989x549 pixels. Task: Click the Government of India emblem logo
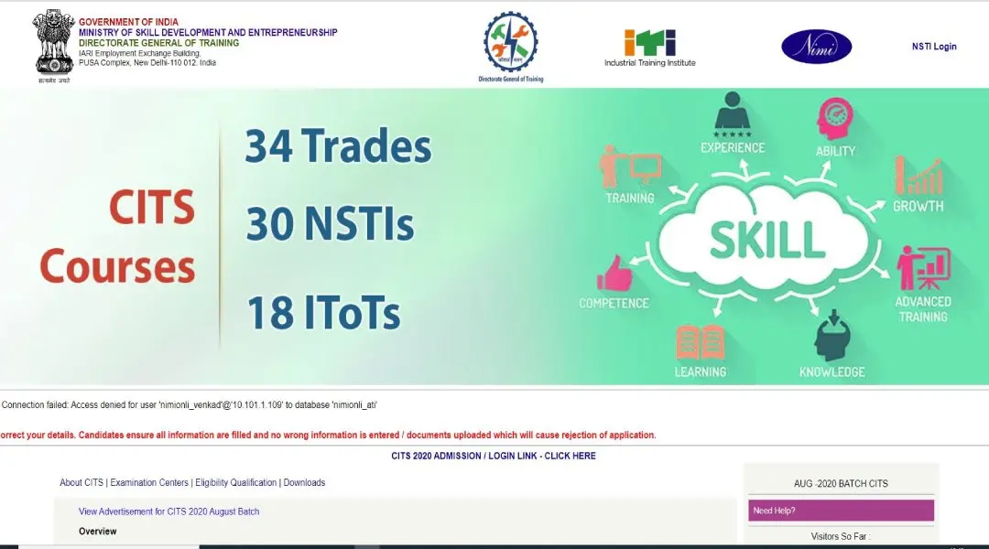[53, 45]
